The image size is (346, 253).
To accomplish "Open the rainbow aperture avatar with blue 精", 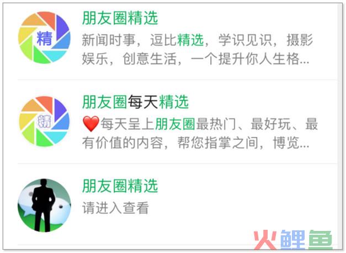I will (x=44, y=38).
